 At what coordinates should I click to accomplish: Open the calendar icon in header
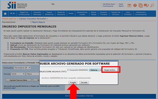point(129,5)
